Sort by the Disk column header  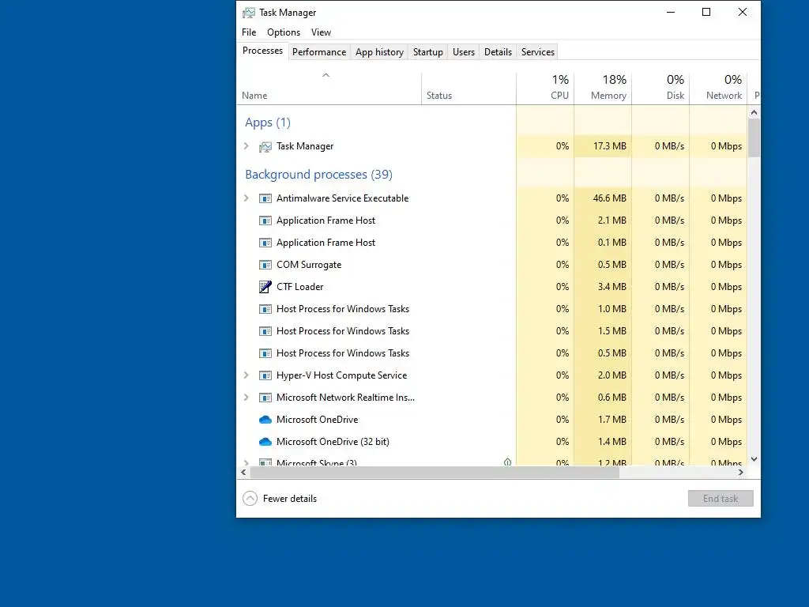[x=660, y=89]
